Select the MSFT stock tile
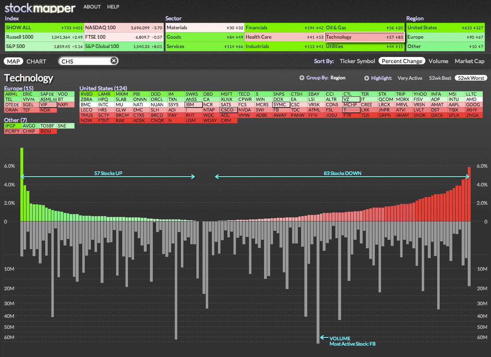Screen dimensions: 491x357 pos(229,94)
